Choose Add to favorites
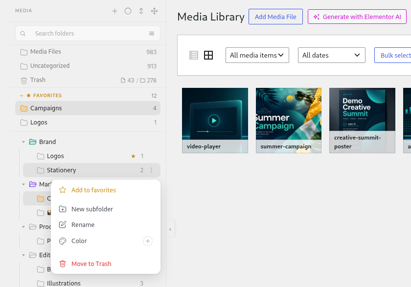This screenshot has width=411, height=287. click(x=106, y=190)
